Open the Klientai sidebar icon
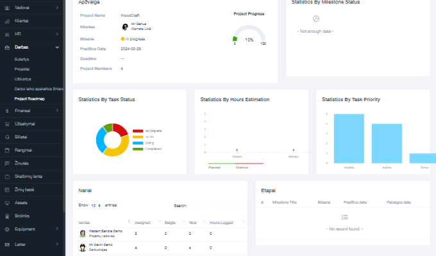The height and width of the screenshot is (256, 436). (7, 20)
